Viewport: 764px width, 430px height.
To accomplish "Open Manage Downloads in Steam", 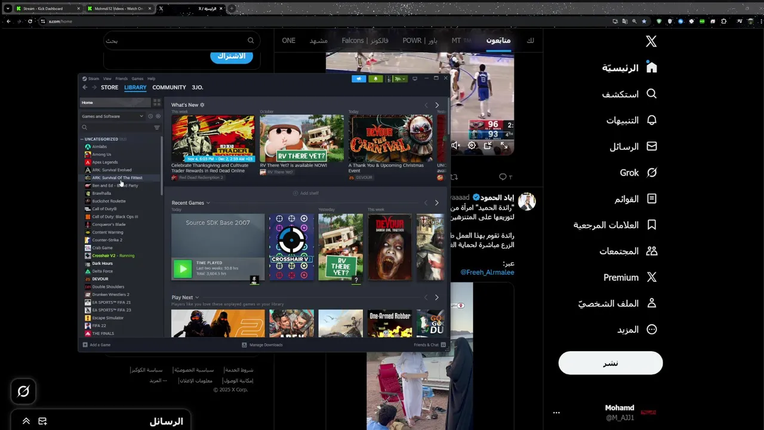I will [x=262, y=345].
